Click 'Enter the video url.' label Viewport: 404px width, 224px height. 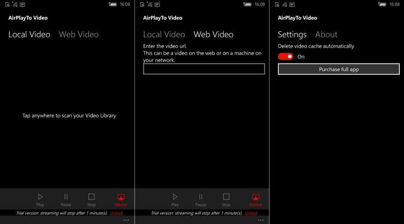(x=165, y=46)
